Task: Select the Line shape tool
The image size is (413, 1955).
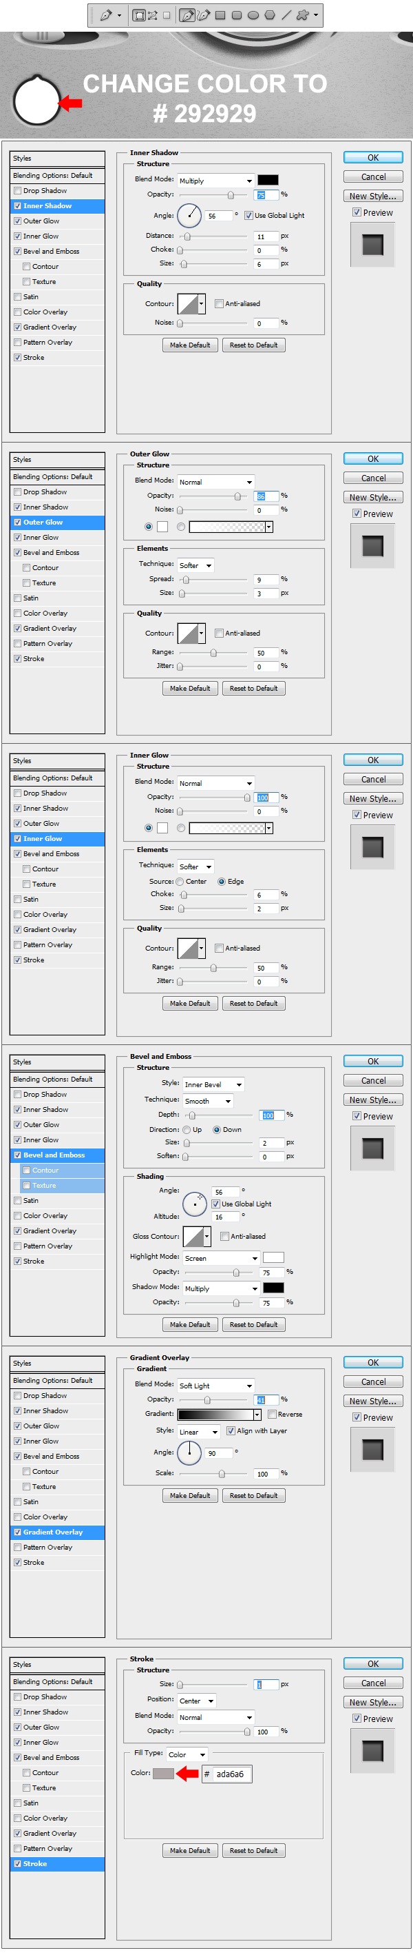Action: click(286, 15)
